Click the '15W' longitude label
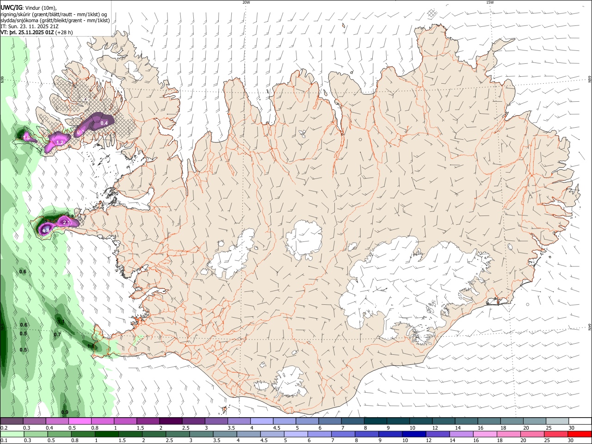This screenshot has width=592, height=444. pos(490,2)
